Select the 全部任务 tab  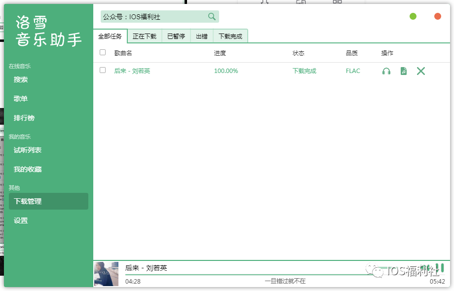point(110,36)
